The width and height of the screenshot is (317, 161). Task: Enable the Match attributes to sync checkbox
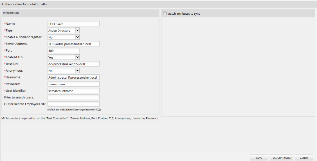click(165, 14)
